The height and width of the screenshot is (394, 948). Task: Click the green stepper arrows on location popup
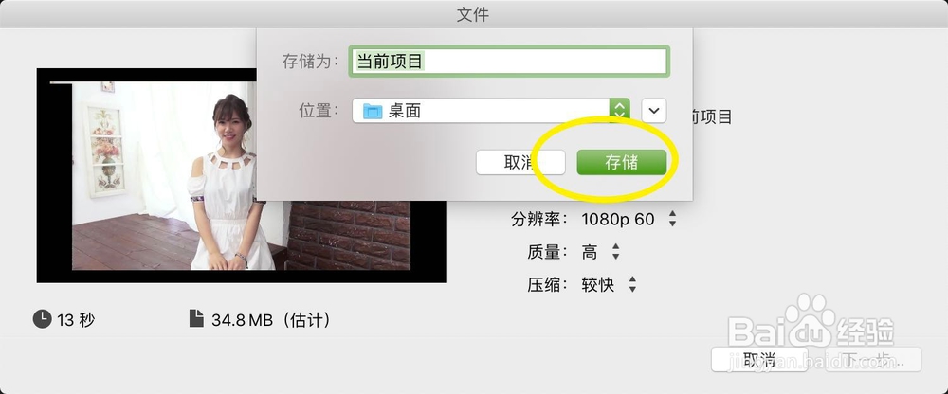click(619, 111)
